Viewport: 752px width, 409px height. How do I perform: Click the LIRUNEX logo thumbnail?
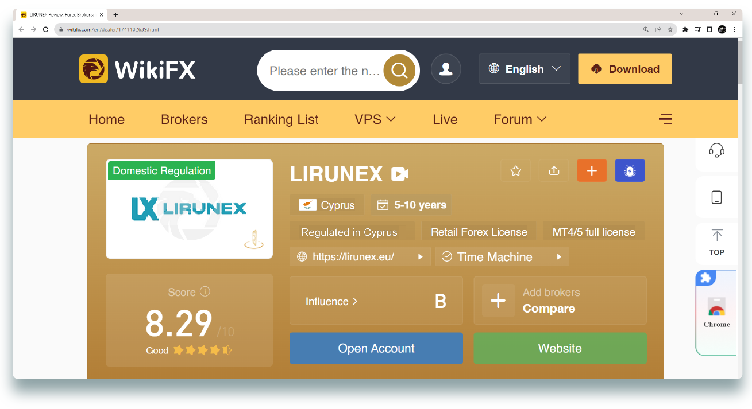tap(189, 209)
